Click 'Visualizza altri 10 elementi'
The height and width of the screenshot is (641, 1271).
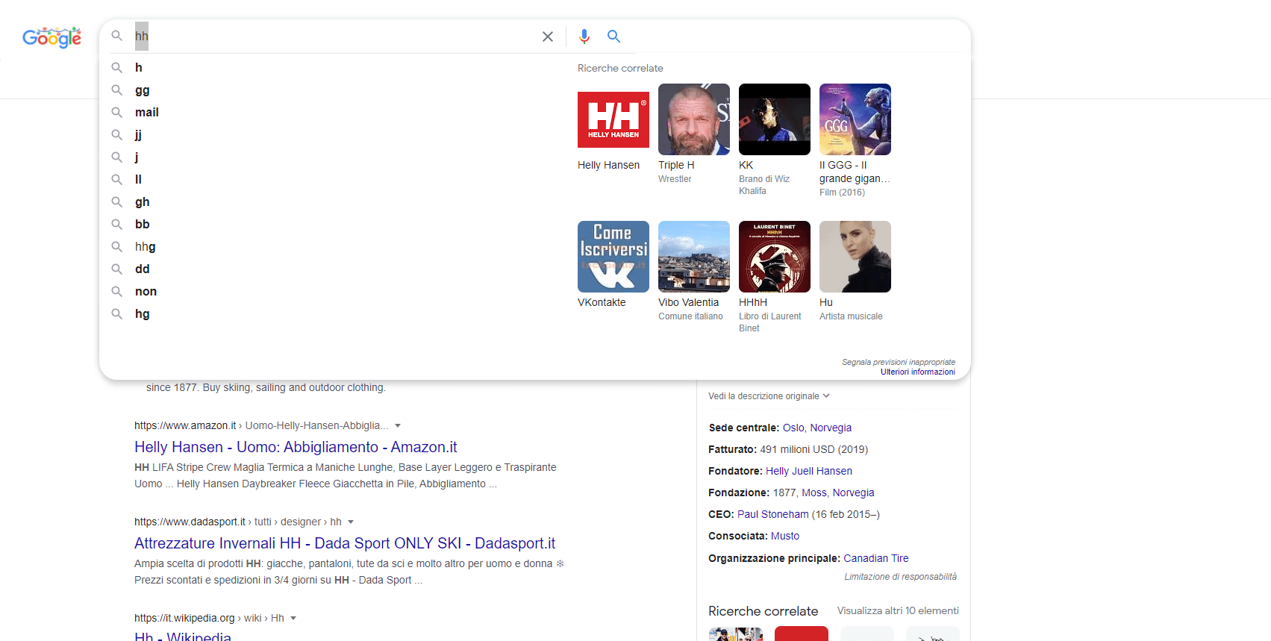point(898,610)
